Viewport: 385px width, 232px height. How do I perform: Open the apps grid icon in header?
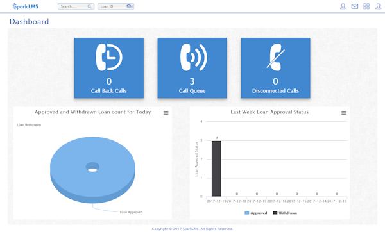point(366,6)
